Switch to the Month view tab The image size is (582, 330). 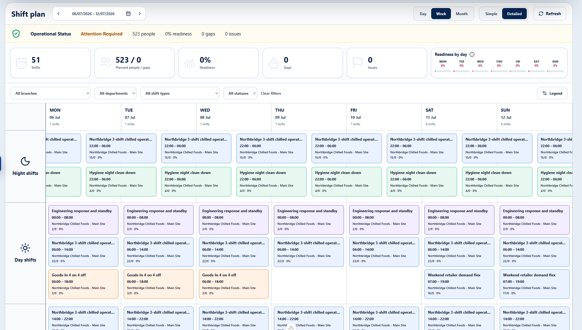coord(461,14)
